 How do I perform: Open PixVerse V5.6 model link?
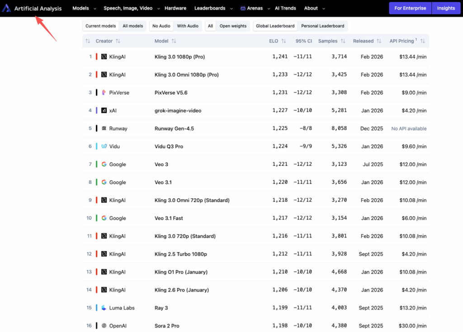(x=171, y=93)
